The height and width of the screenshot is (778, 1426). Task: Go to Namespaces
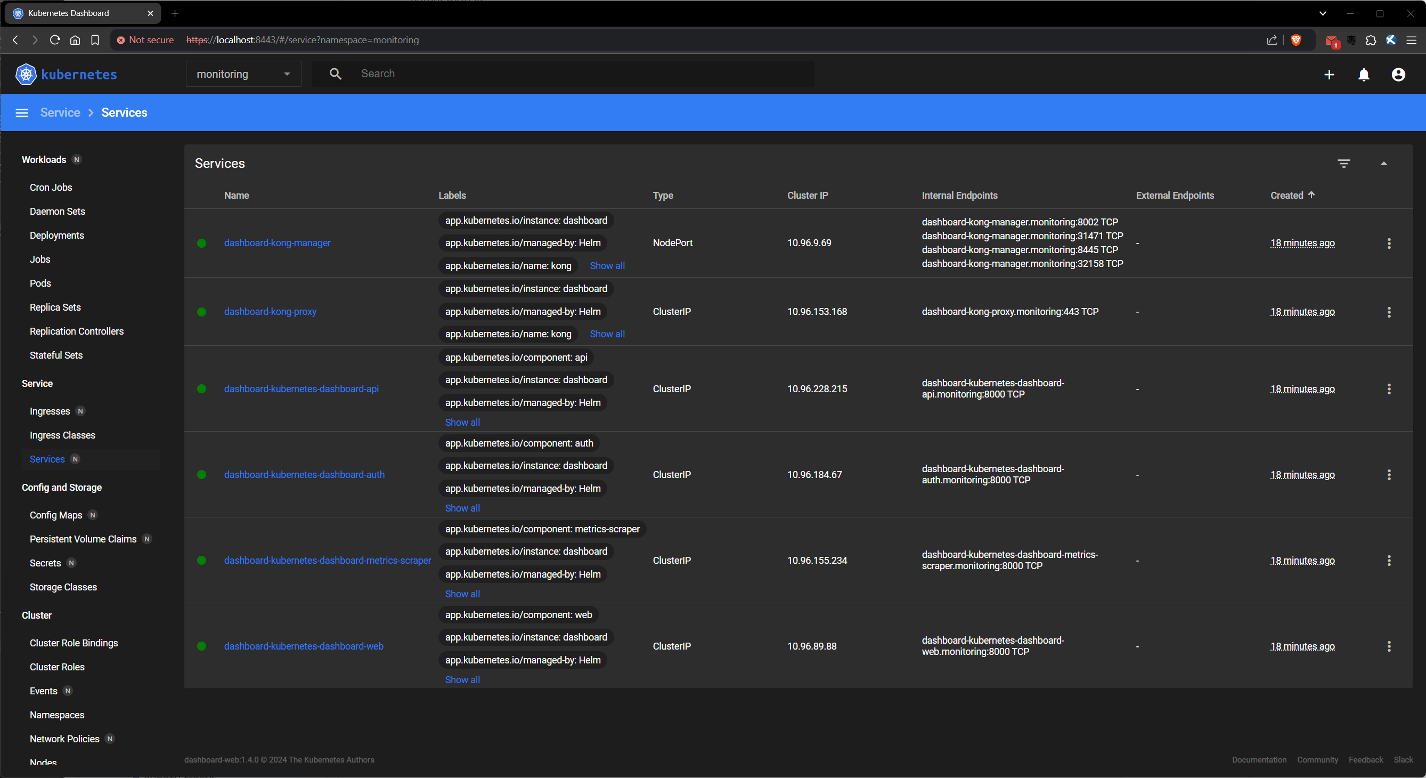[57, 715]
